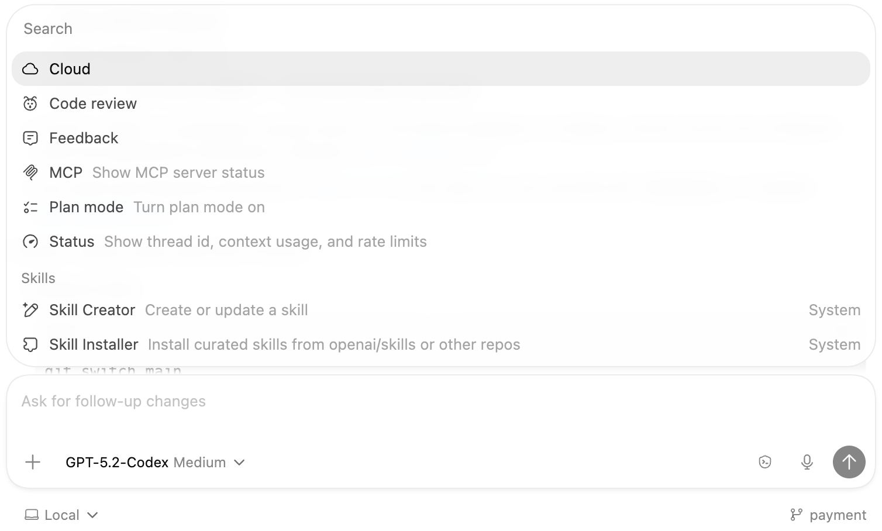Toggle voice dictation with the microphone

pos(807,462)
